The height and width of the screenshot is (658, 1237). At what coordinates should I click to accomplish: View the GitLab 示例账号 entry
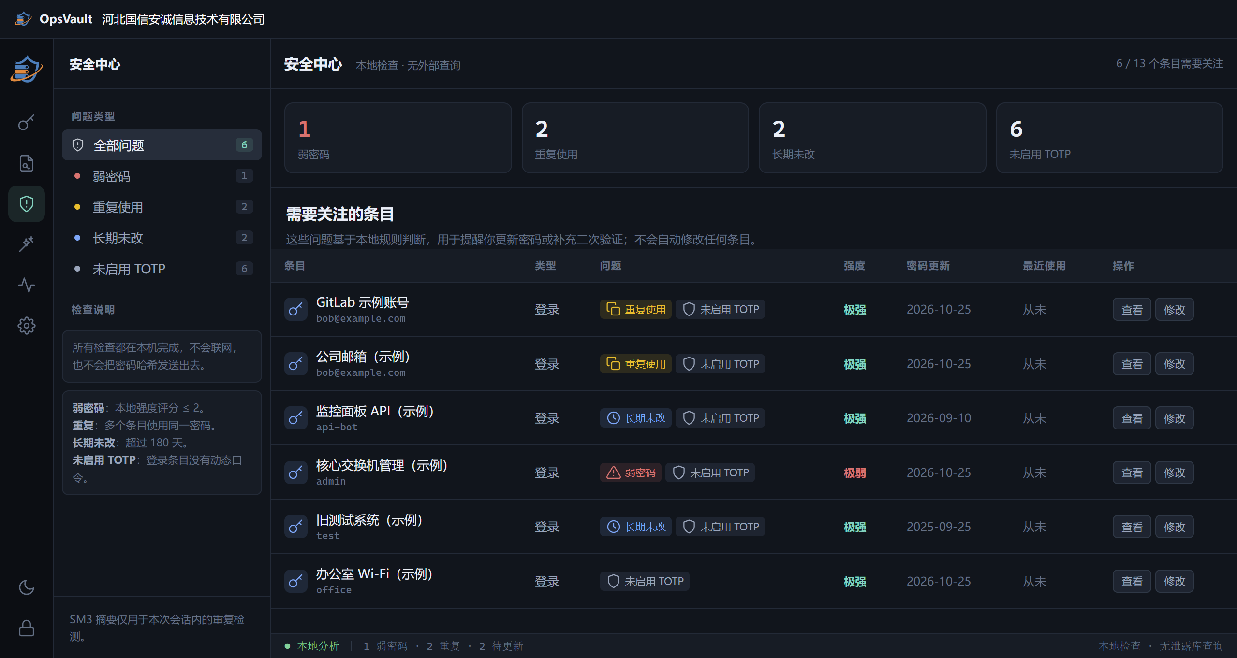click(1132, 309)
